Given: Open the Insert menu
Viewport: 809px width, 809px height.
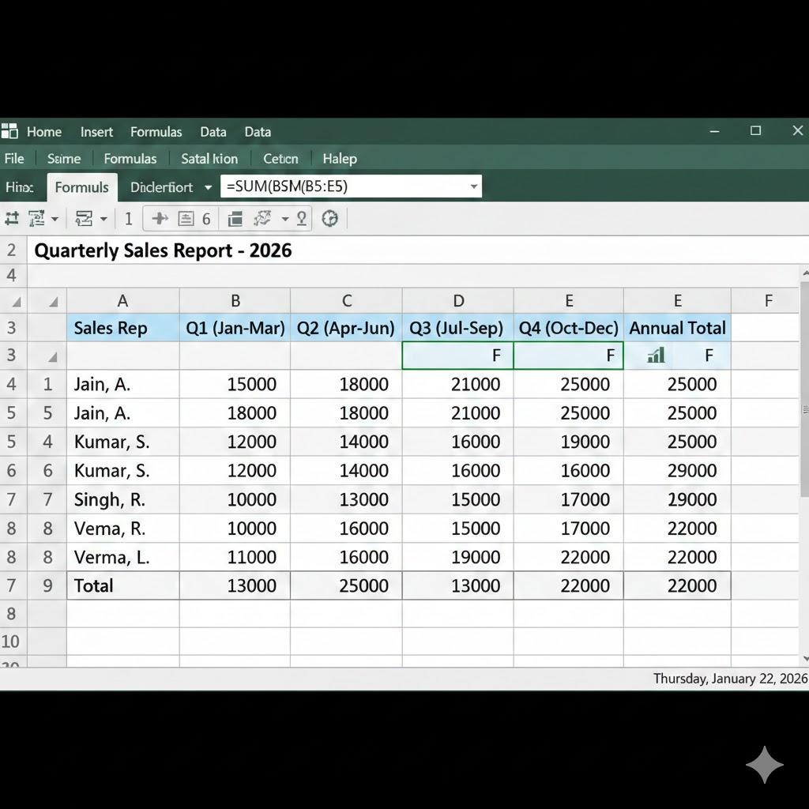Looking at the screenshot, I should coord(96,132).
